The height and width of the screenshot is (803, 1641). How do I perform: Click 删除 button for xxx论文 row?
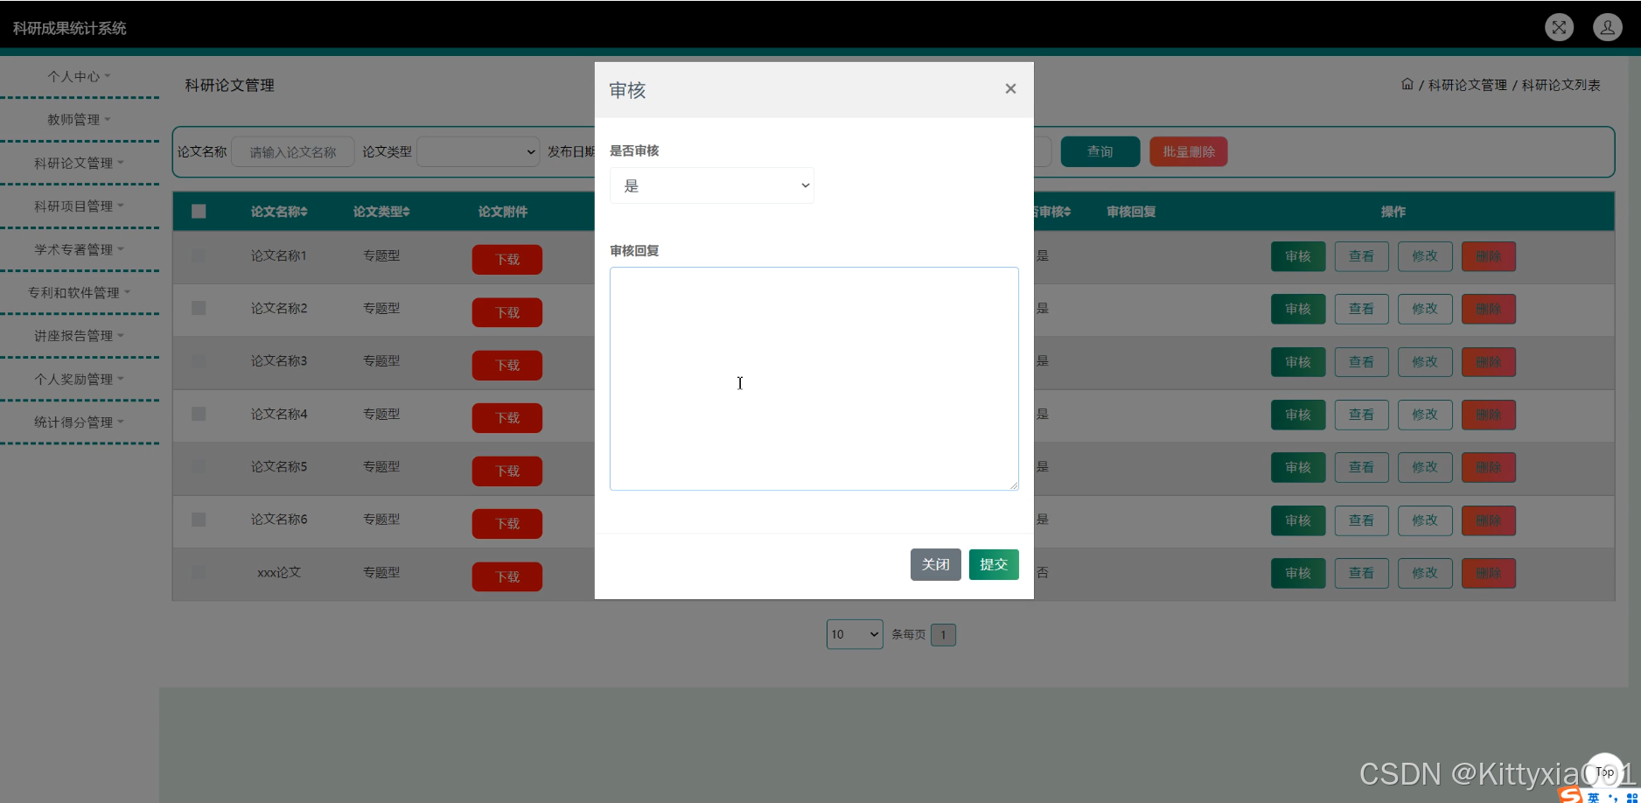click(x=1489, y=573)
